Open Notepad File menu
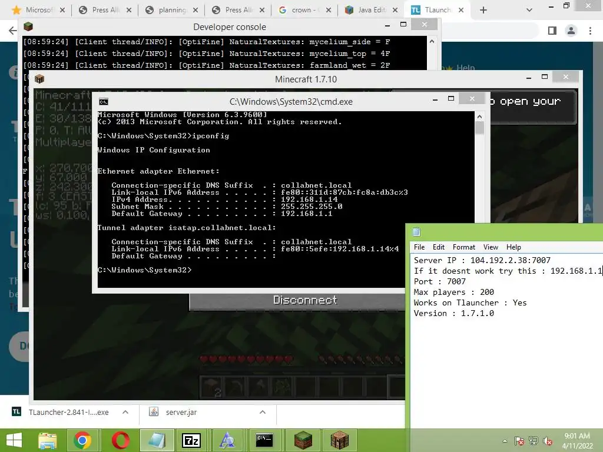 coord(419,247)
